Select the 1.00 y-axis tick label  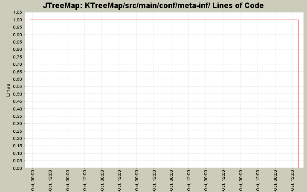click(17, 20)
